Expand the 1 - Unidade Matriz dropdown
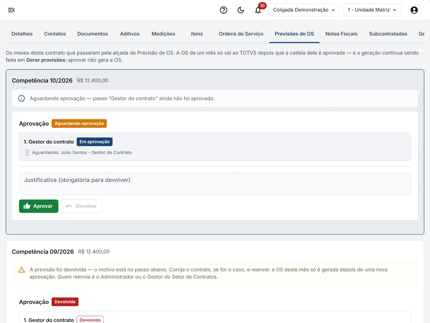The width and height of the screenshot is (430, 323). 372,10
